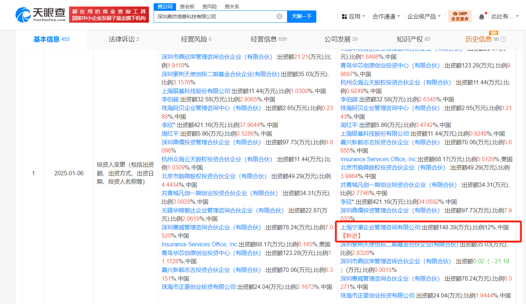Click the help icon beside 历史信息
Screen dimensions: 526x304
coord(503,39)
